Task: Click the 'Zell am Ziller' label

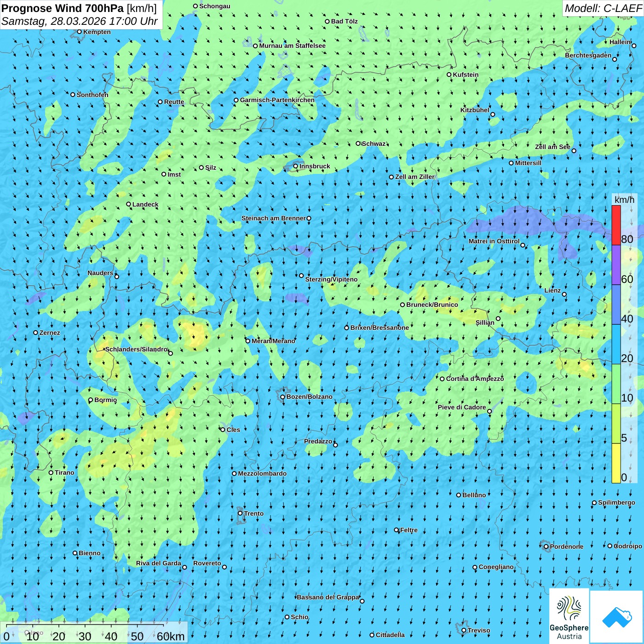Action: pos(414,177)
